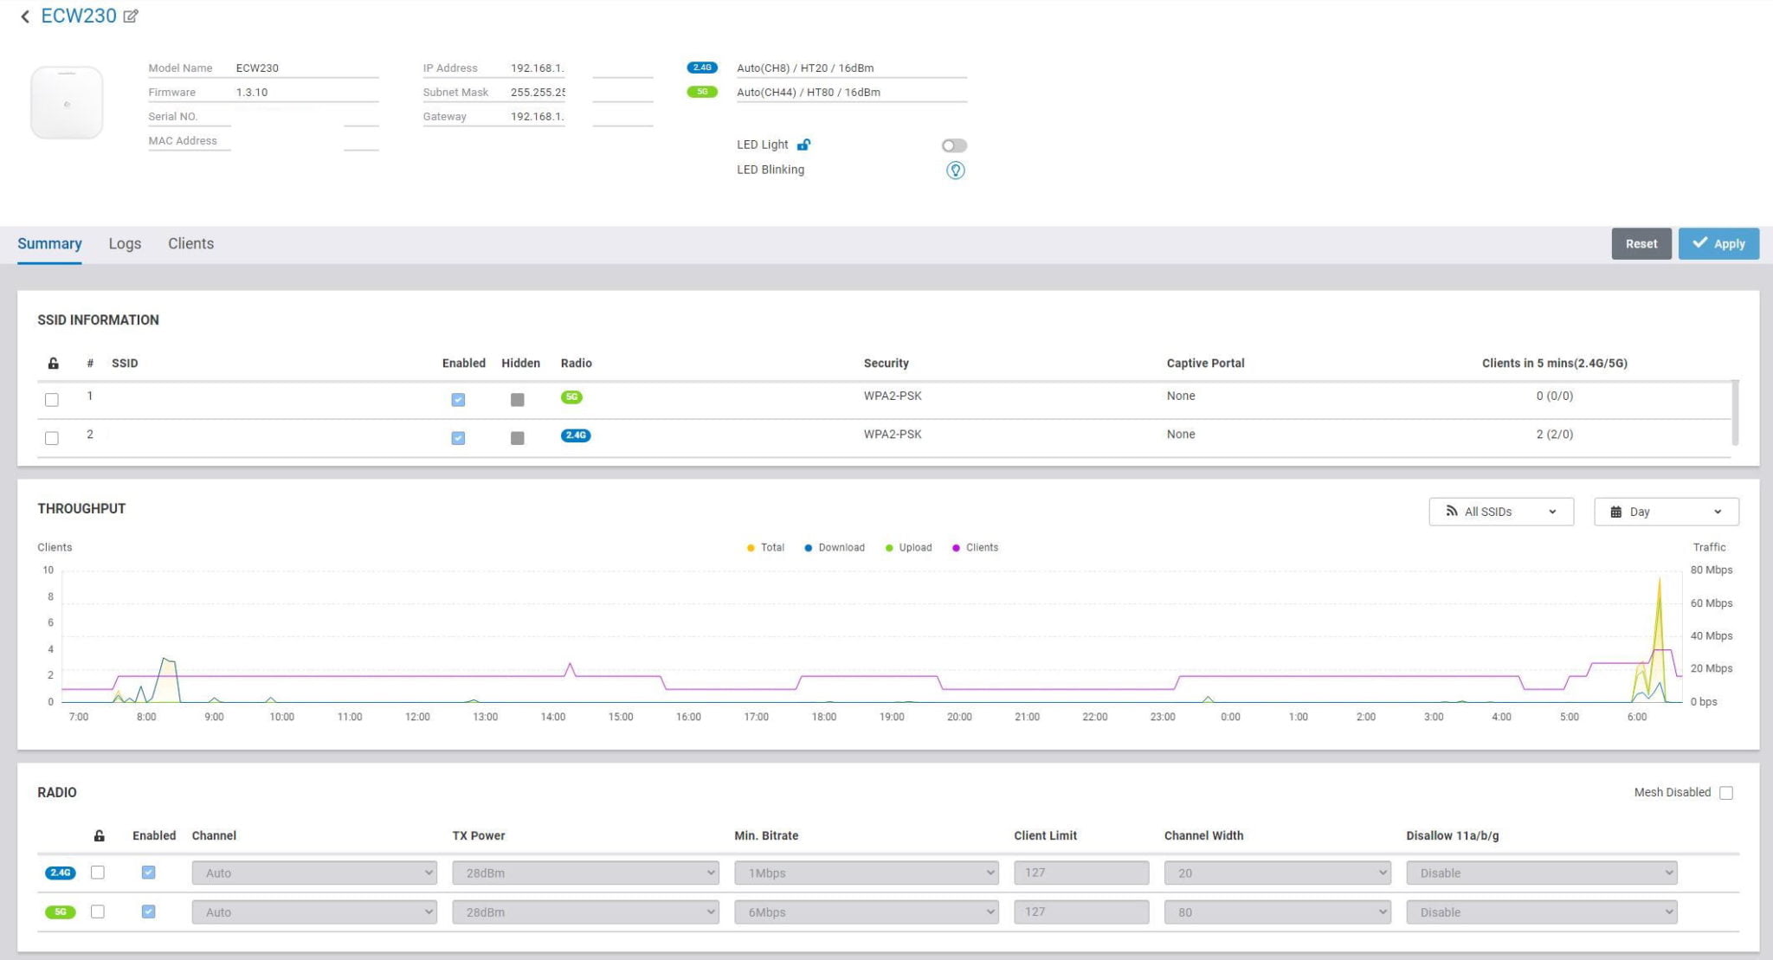
Task: Open TX Power dropdown for 5G radio
Action: 585,912
